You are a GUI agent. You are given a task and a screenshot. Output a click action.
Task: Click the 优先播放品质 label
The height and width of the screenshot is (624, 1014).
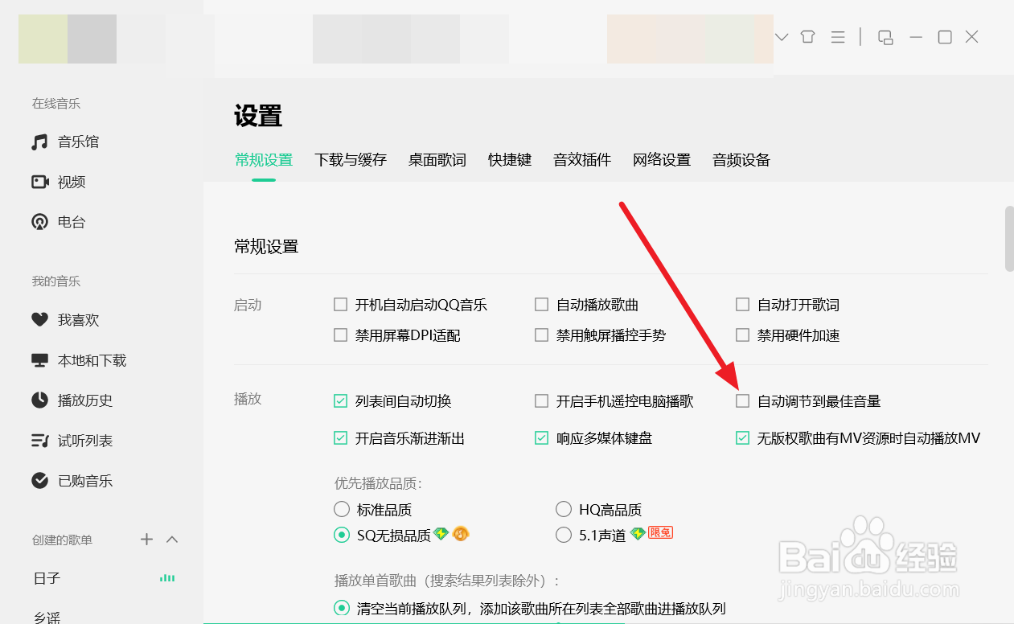378,483
